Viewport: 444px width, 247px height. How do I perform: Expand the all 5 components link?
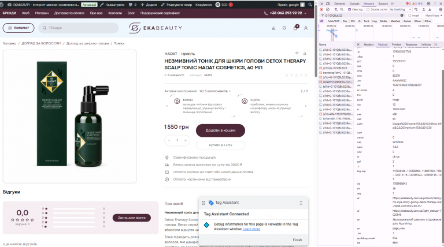[215, 91]
